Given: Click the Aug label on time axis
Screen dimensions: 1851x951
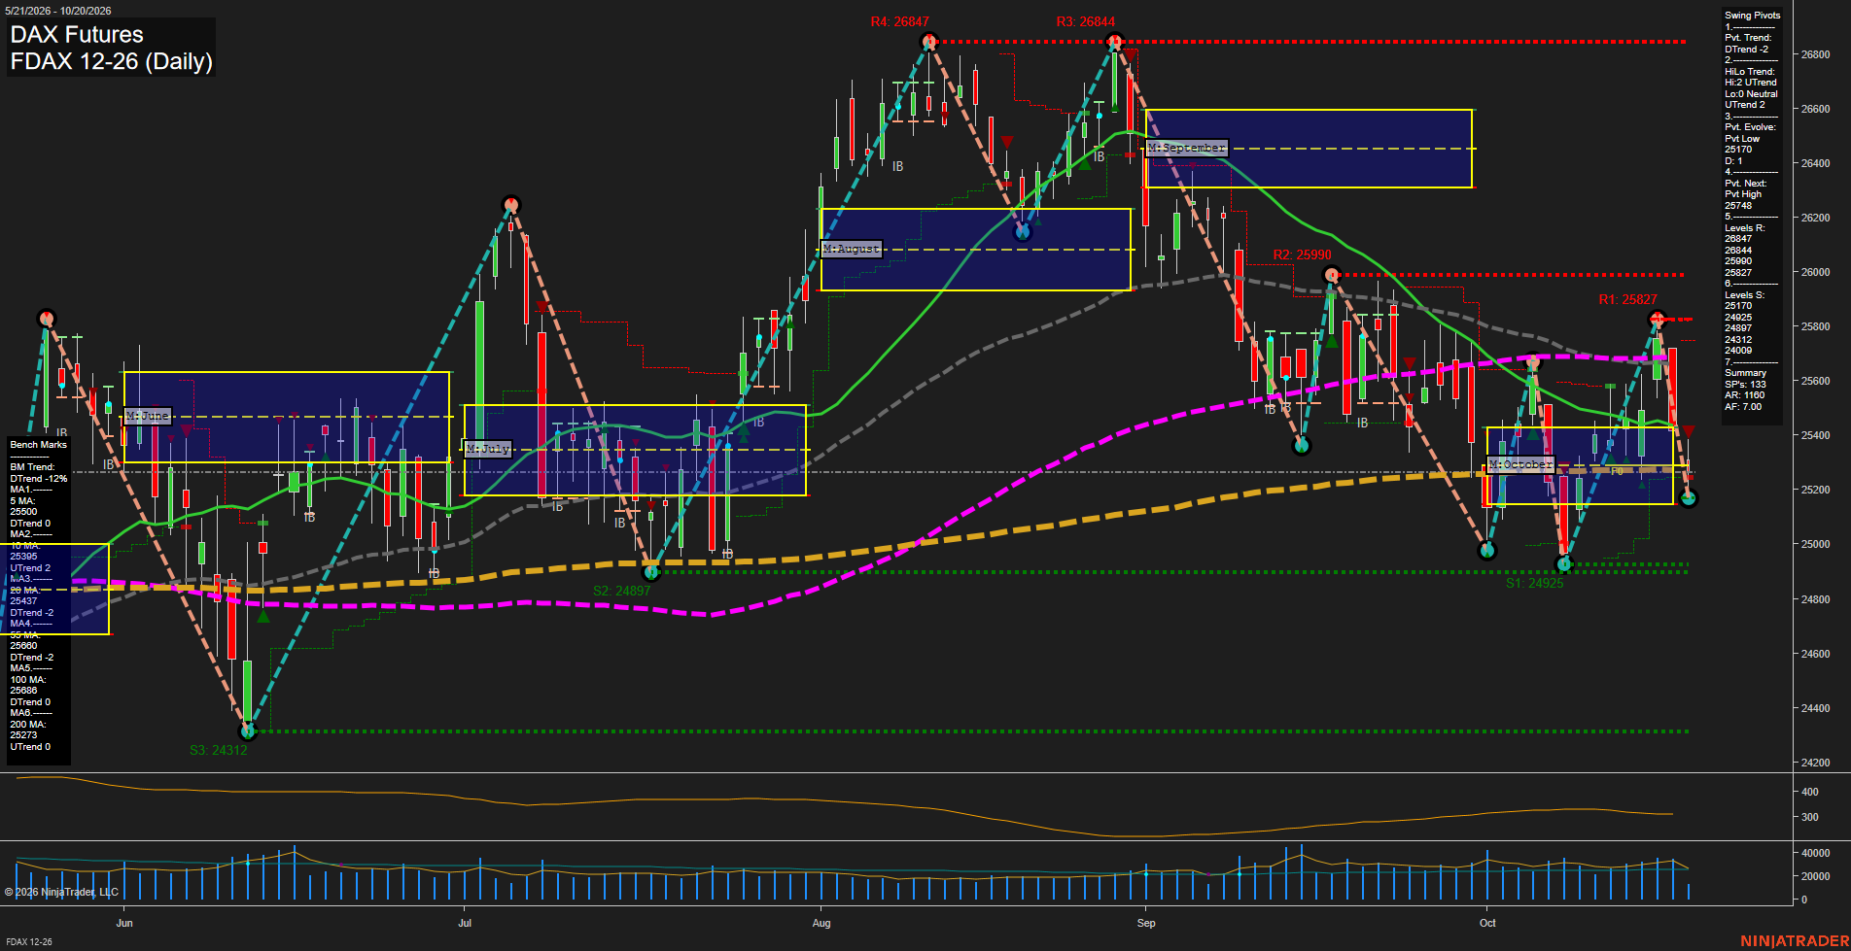Looking at the screenshot, I should point(821,923).
